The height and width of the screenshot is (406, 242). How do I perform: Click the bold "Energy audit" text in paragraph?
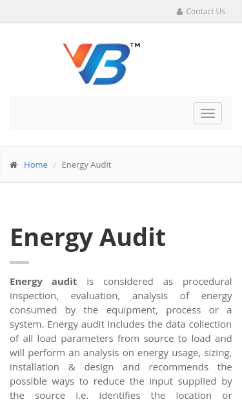point(43,282)
